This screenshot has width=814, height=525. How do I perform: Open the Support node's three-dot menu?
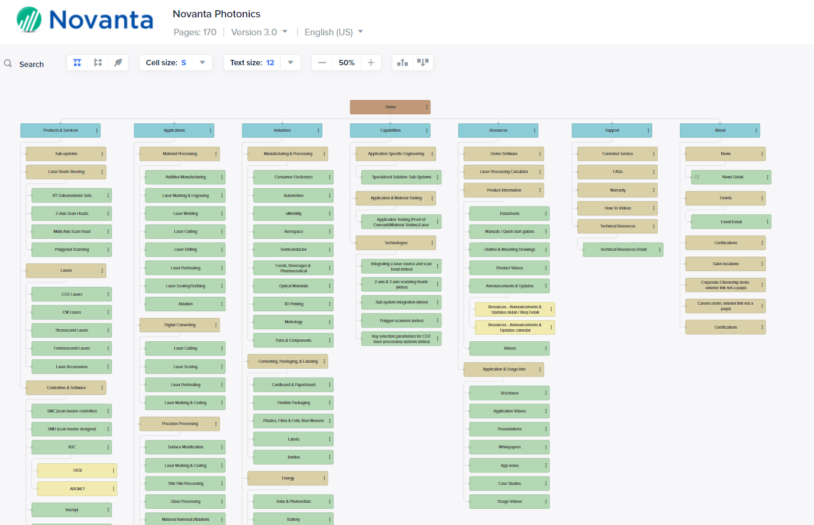(x=648, y=130)
